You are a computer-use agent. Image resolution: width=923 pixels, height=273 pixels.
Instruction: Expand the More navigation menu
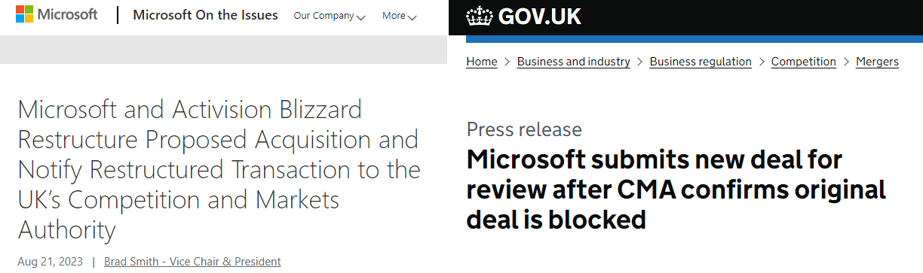[400, 16]
